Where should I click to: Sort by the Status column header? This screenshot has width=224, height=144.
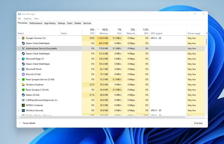pos(71,32)
